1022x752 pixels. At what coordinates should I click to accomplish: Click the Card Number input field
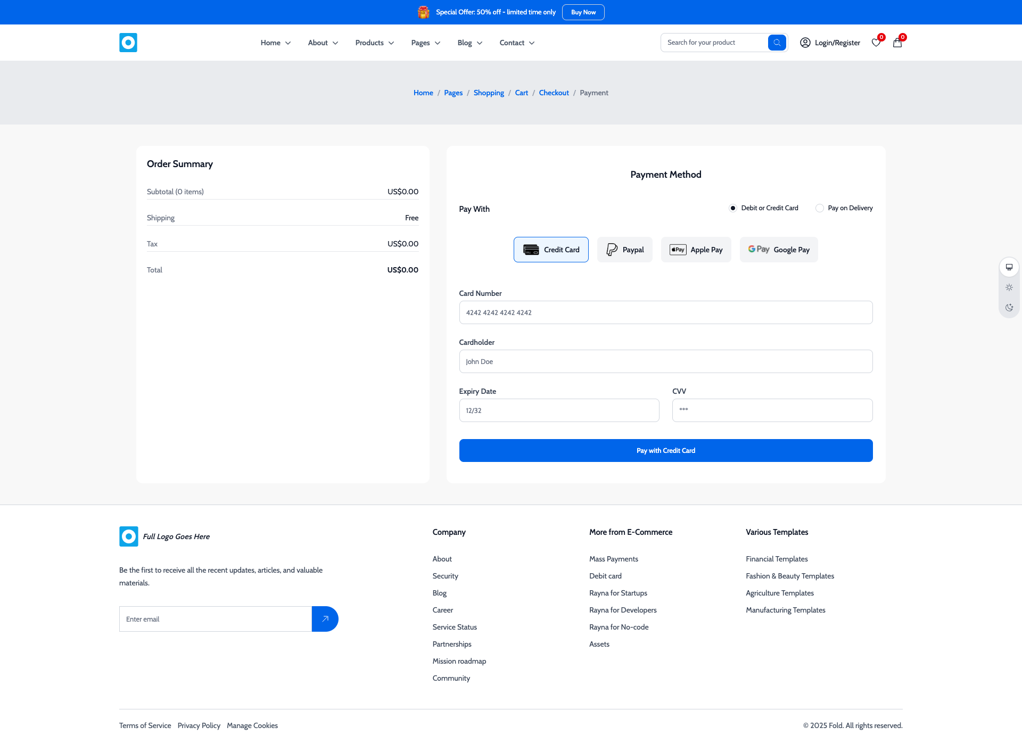click(x=665, y=312)
